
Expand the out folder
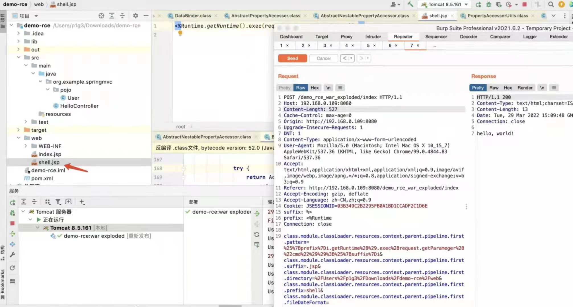pyautogui.click(x=19, y=49)
